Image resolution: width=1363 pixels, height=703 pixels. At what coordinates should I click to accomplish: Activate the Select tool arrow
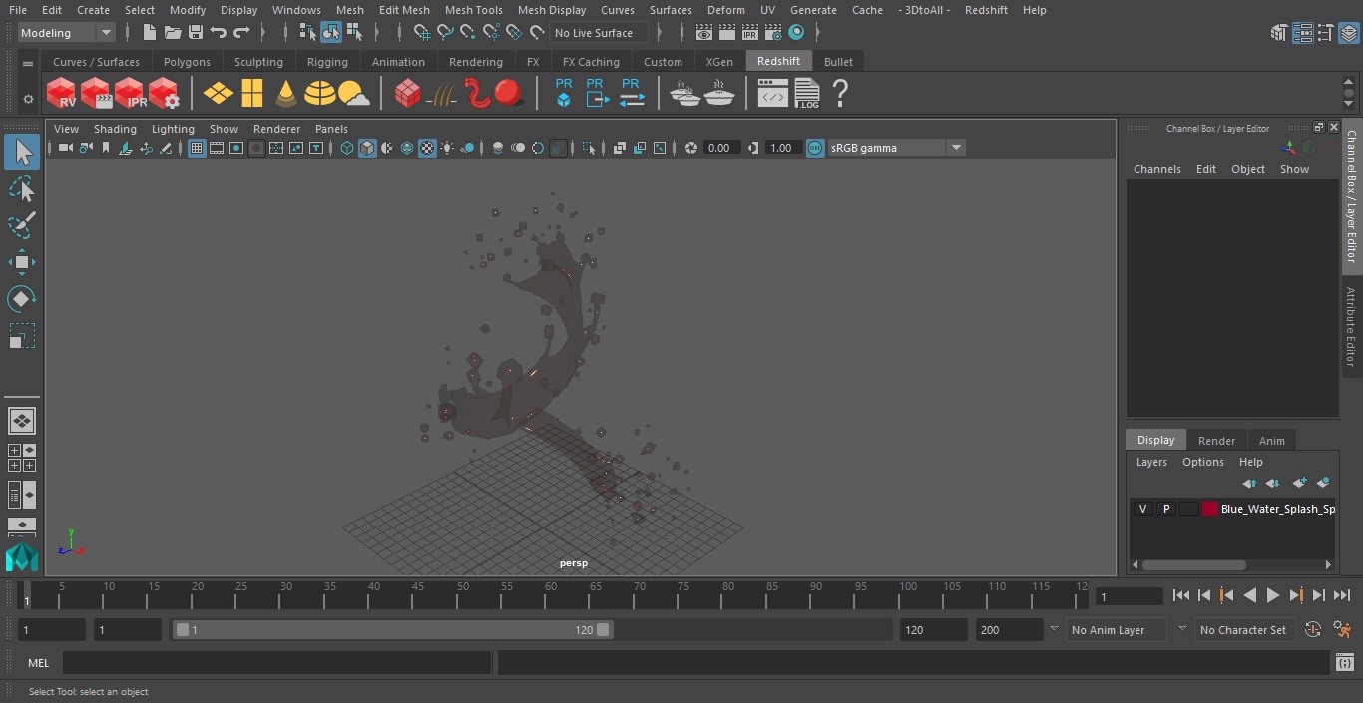pyautogui.click(x=21, y=152)
